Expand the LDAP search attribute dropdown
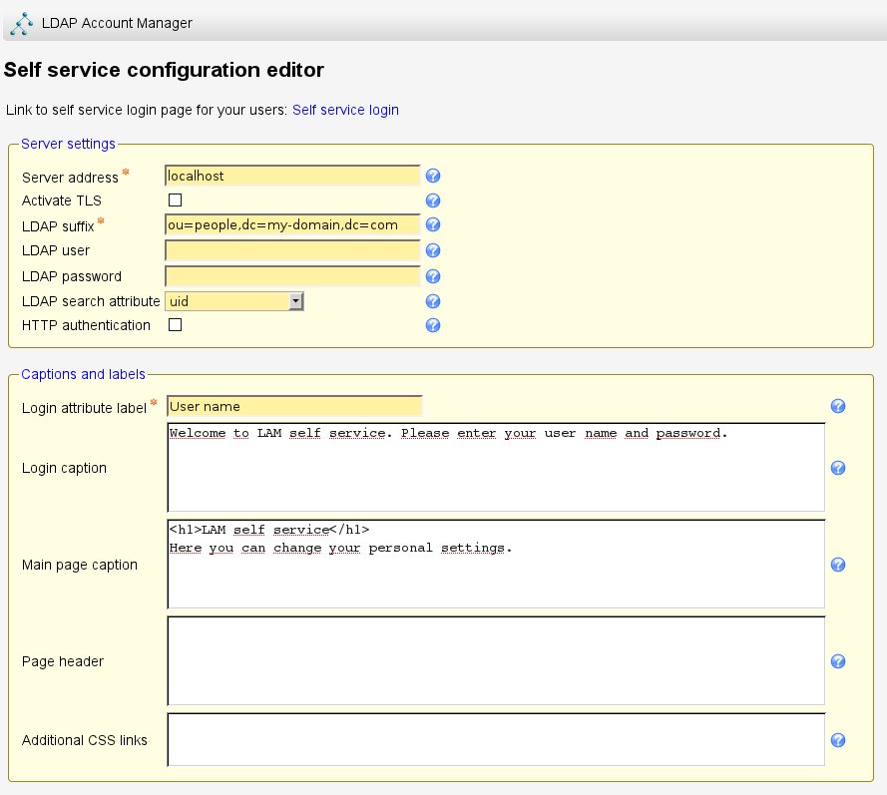 (x=234, y=301)
